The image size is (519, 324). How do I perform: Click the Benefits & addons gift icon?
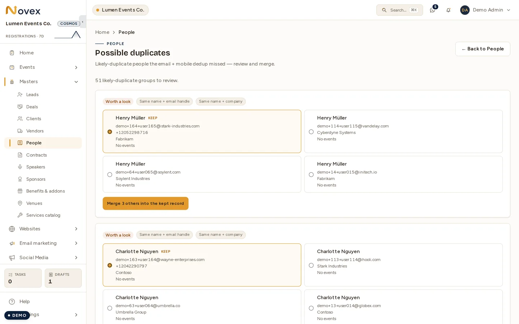click(20, 191)
